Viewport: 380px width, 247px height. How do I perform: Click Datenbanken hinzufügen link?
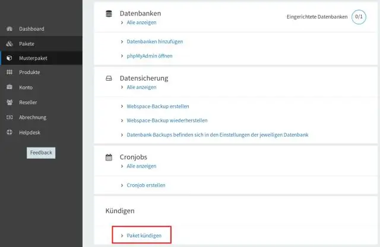pos(155,41)
